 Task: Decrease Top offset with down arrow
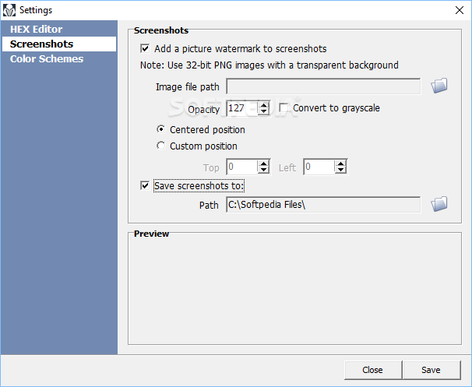point(264,170)
